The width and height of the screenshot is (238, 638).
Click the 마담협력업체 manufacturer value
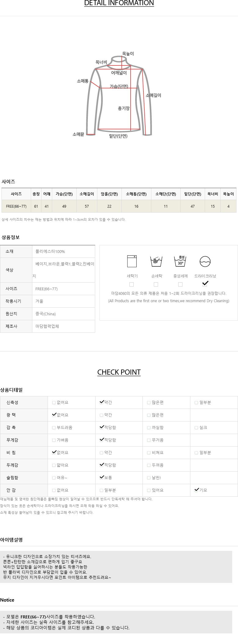[47, 327]
